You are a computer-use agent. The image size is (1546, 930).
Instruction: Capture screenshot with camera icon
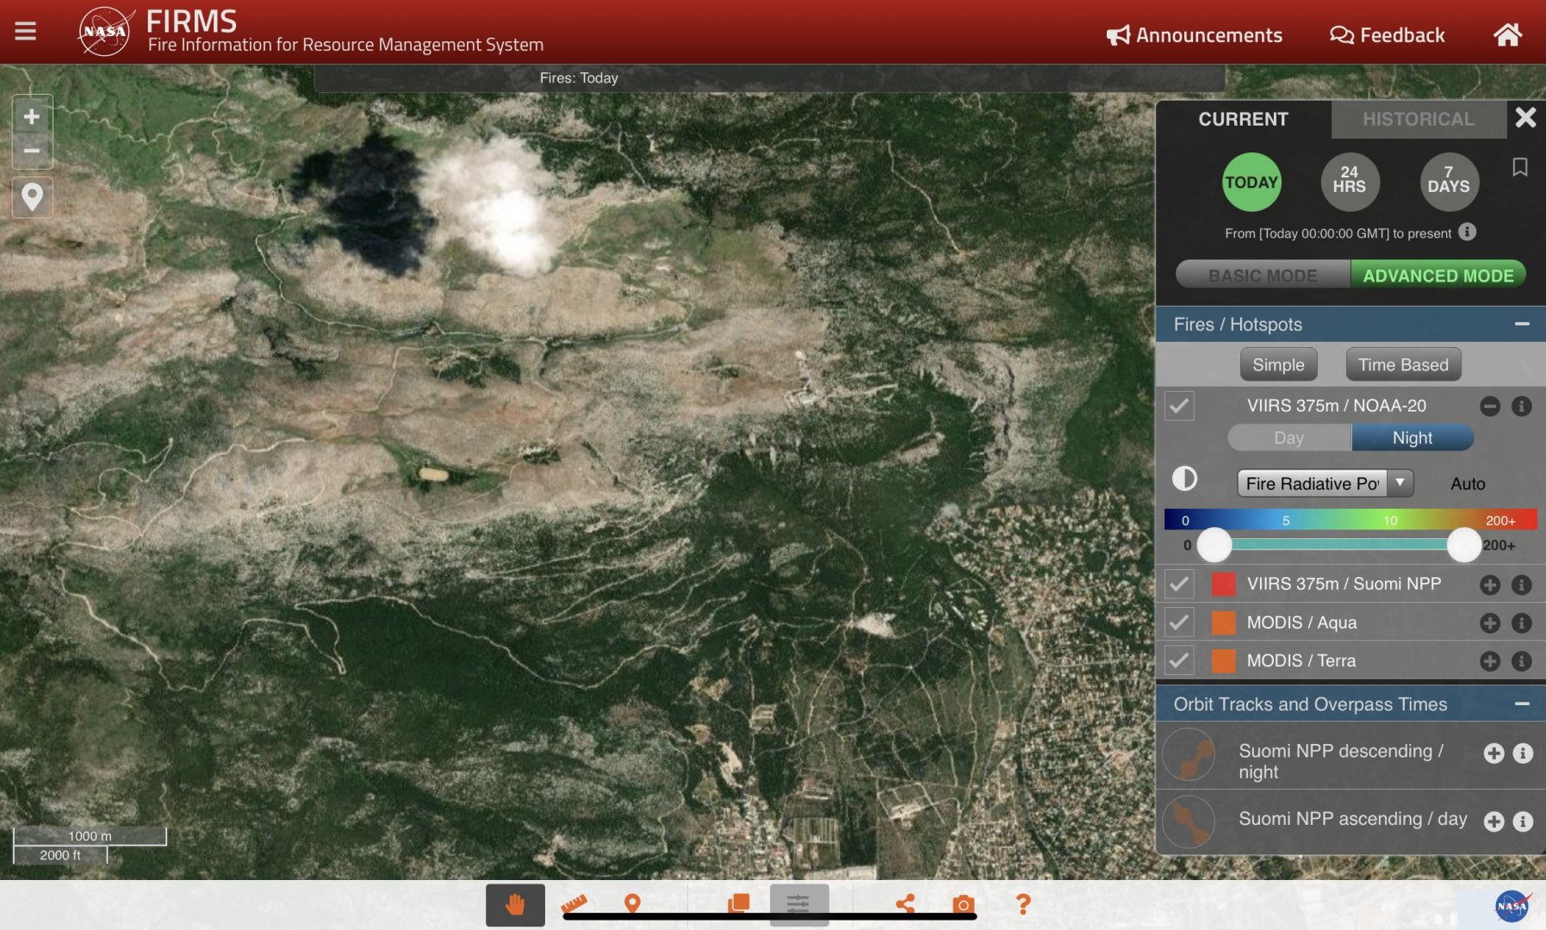tap(964, 904)
